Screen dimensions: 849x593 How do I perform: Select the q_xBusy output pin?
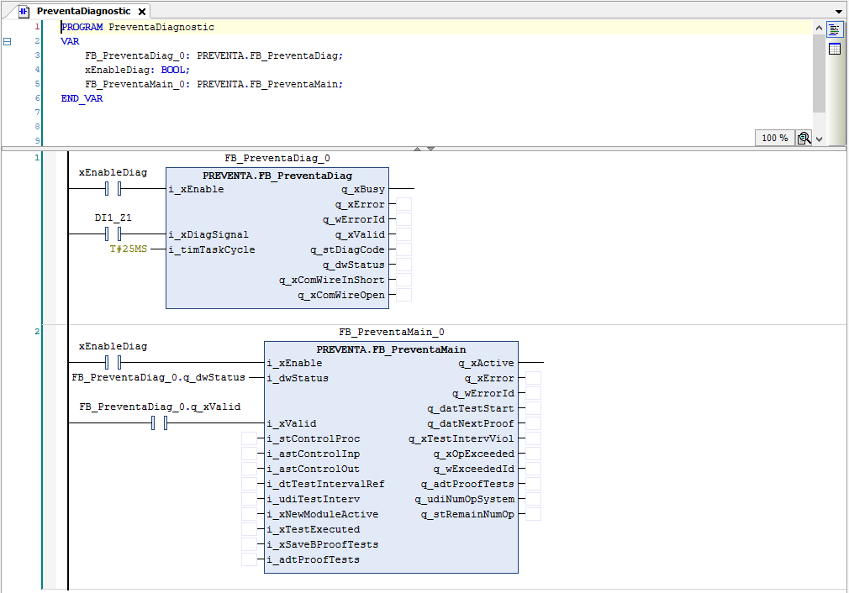(x=363, y=189)
